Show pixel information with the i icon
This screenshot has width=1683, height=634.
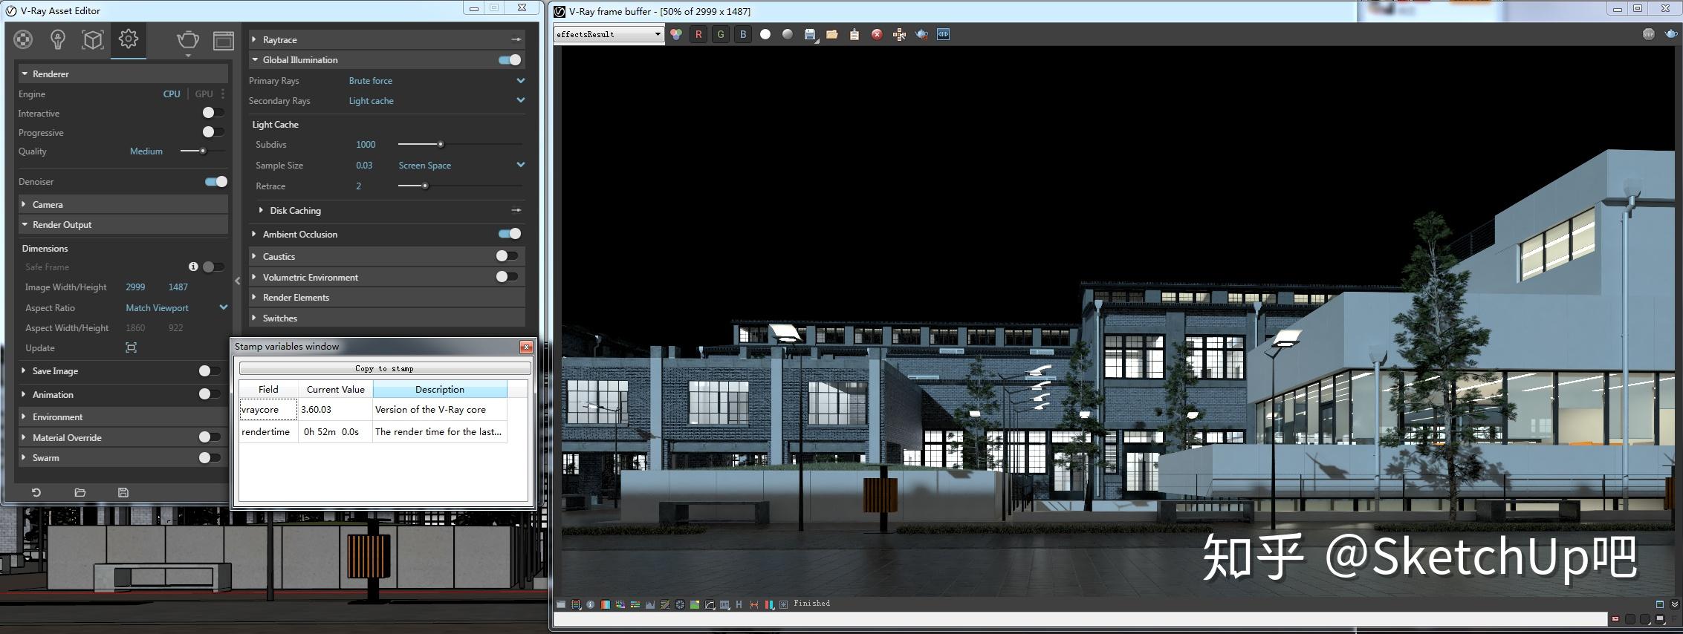pos(591,604)
